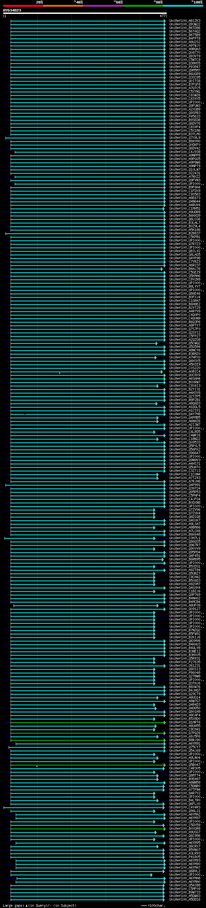Click hit UniRef100_B3RMZ0

[x=184, y=354]
